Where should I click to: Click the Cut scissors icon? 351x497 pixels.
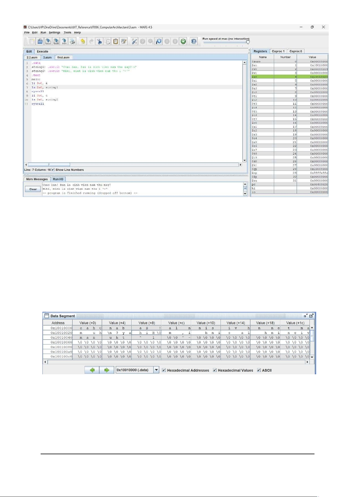100,42
